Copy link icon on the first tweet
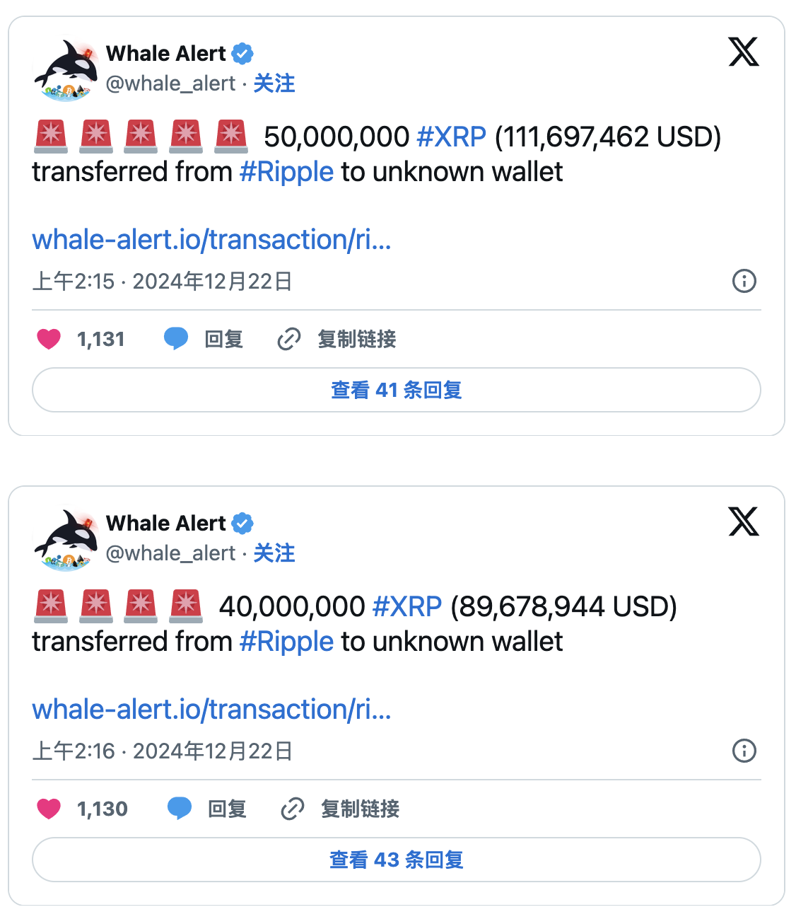Image resolution: width=796 pixels, height=924 pixels. pos(289,340)
